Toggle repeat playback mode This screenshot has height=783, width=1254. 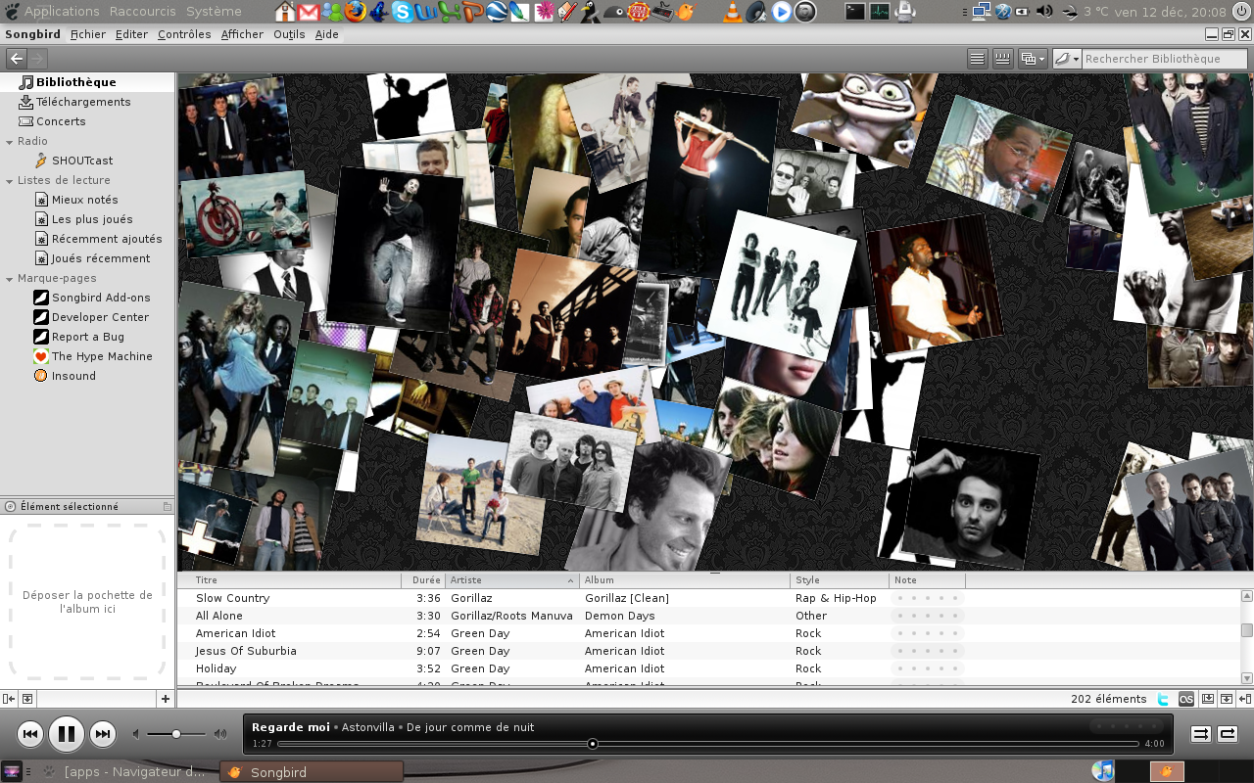[x=1228, y=734]
